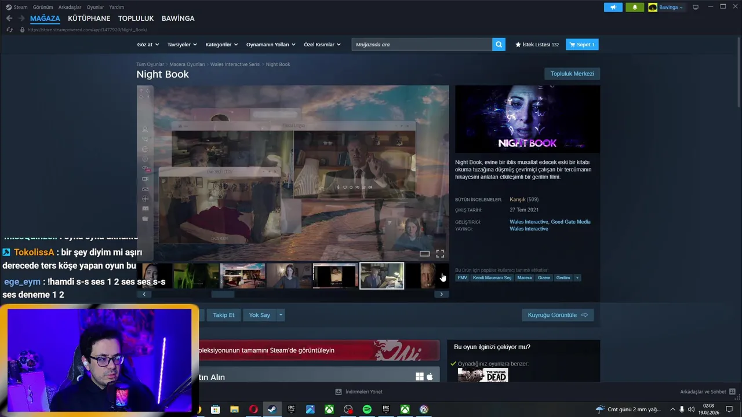Click the Mağazada ara search field
This screenshot has height=417, width=742.
pyautogui.click(x=422, y=45)
